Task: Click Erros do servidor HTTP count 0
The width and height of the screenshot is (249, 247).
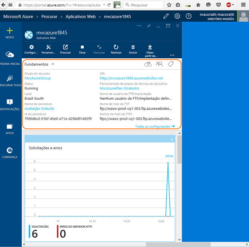Action: (x=63, y=234)
